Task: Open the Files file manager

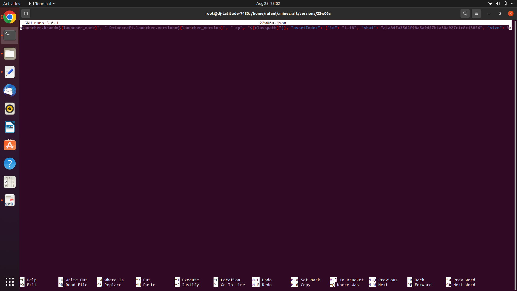Action: (10, 54)
